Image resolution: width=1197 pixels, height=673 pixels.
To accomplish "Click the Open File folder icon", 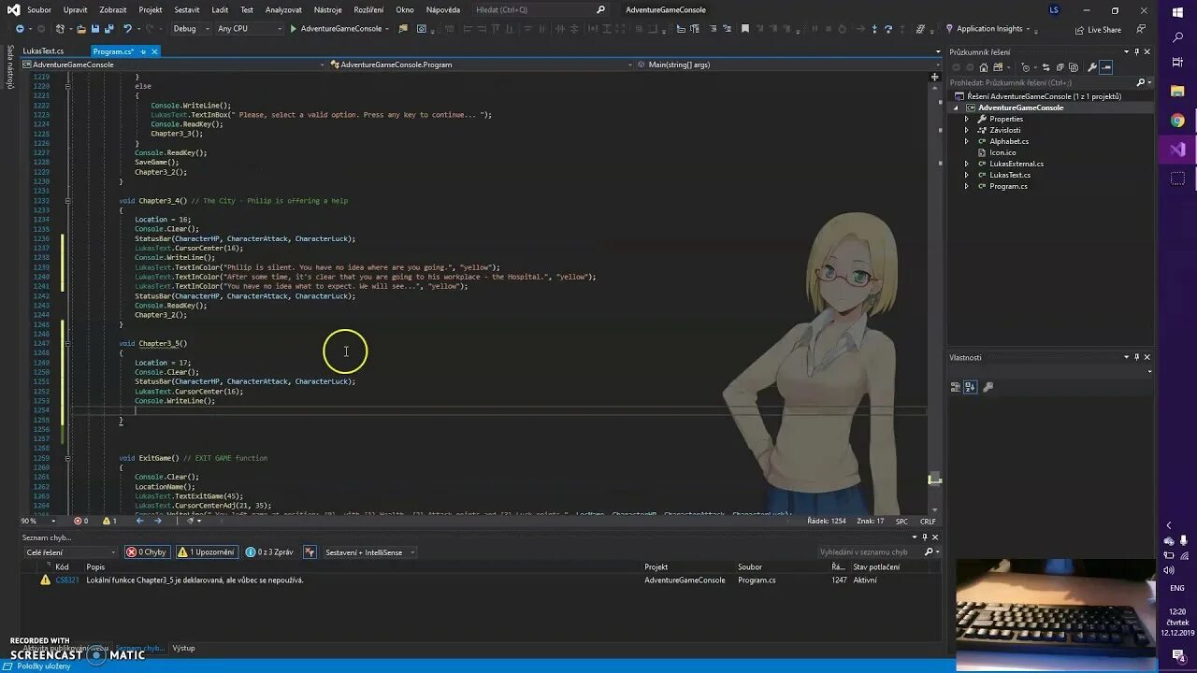I will 81,29.
